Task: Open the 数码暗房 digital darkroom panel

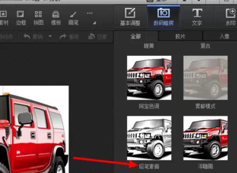Action: pyautogui.click(x=164, y=17)
